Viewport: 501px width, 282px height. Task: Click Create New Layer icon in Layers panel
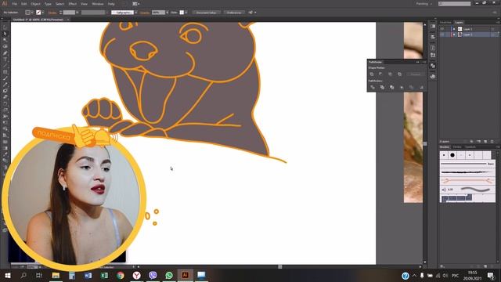point(485,141)
